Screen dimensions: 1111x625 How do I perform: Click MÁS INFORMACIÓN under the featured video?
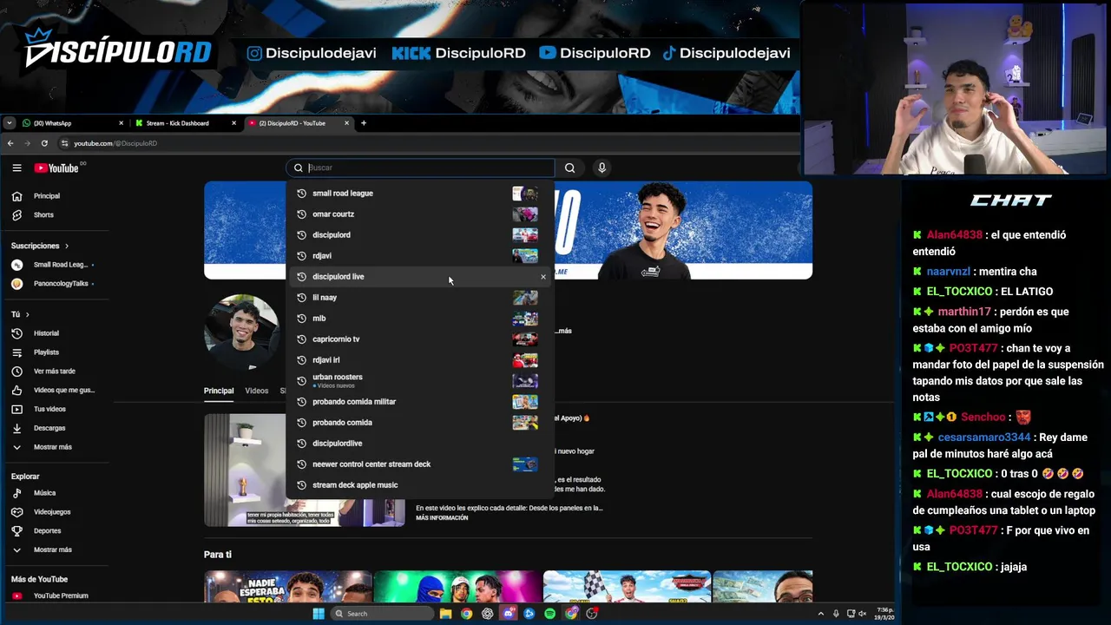[x=442, y=518]
